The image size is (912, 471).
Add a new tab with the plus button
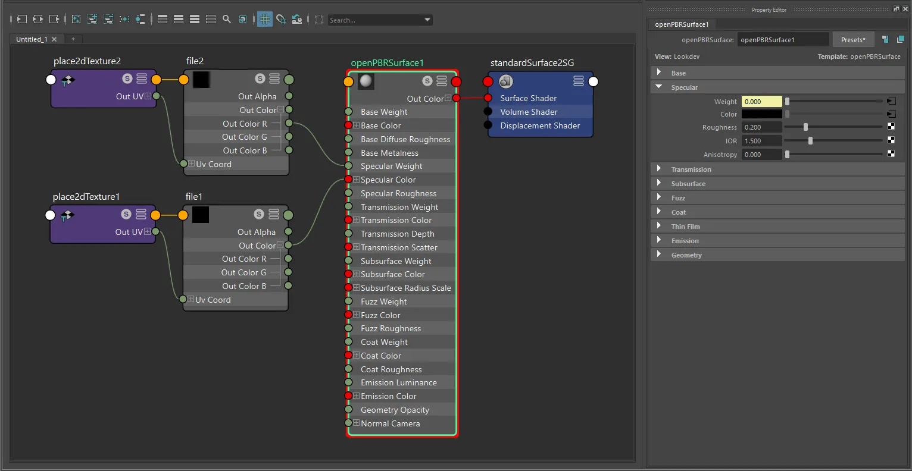tap(73, 39)
